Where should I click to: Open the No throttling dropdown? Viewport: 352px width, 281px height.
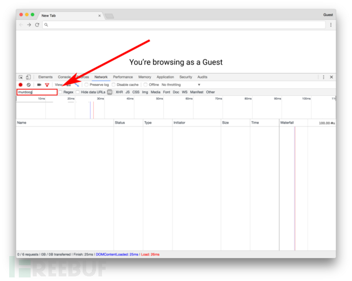(x=181, y=85)
